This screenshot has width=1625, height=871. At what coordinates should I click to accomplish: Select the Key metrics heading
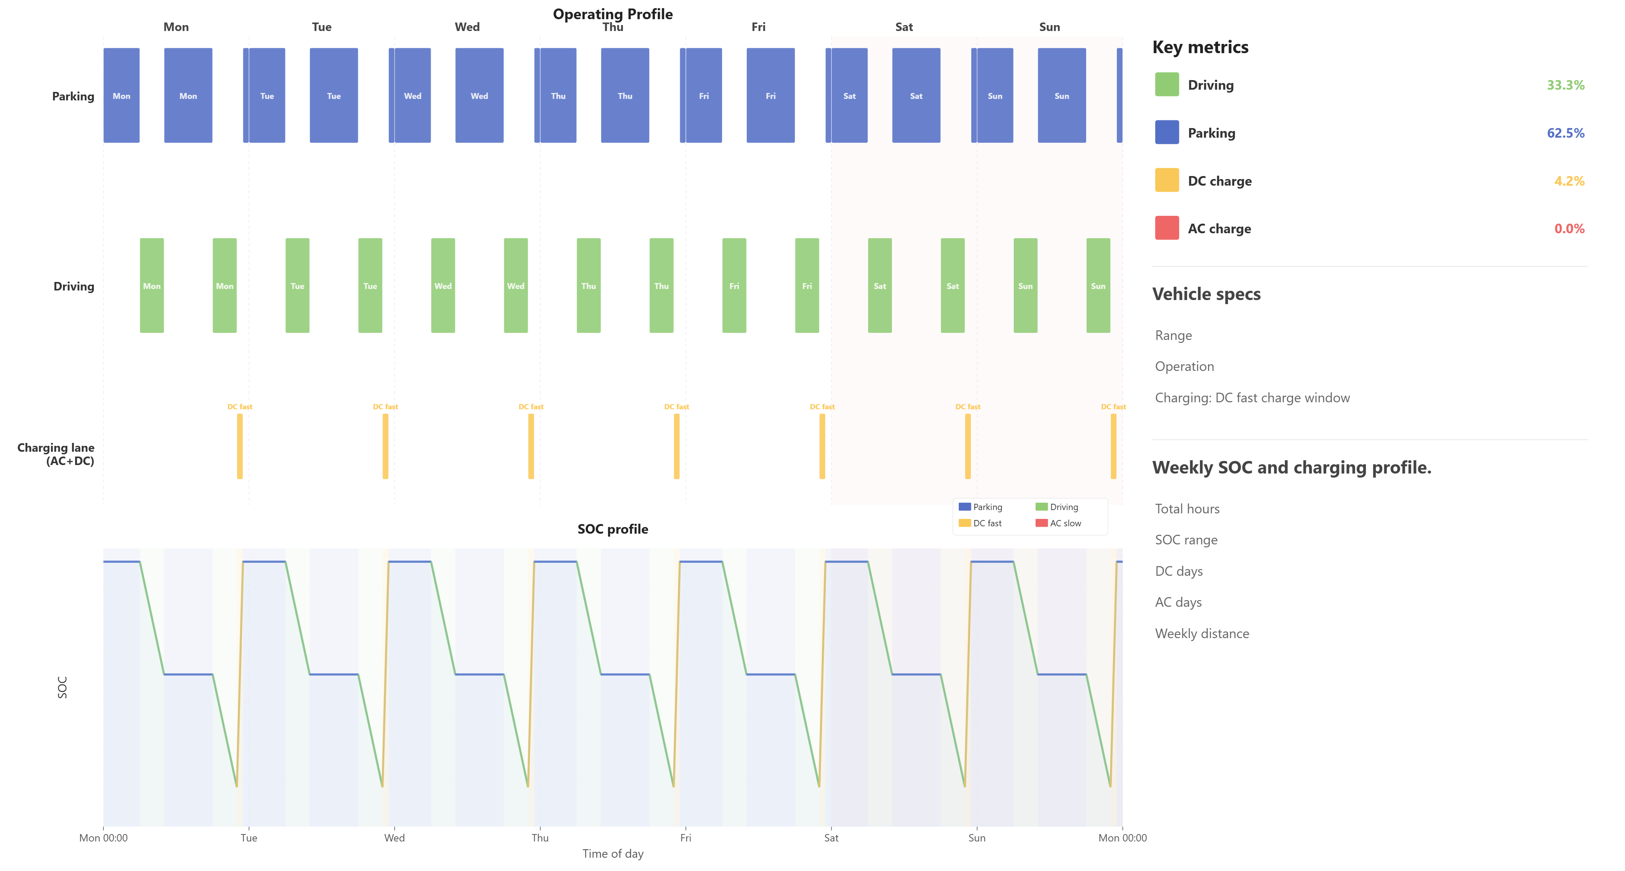[x=1200, y=47]
